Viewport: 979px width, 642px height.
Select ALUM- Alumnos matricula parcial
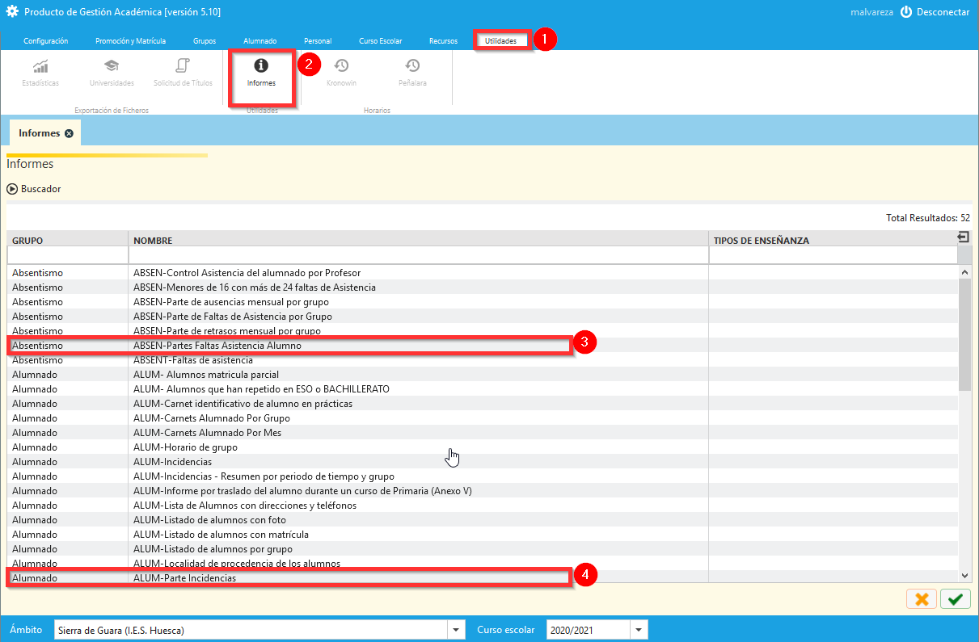point(482,375)
